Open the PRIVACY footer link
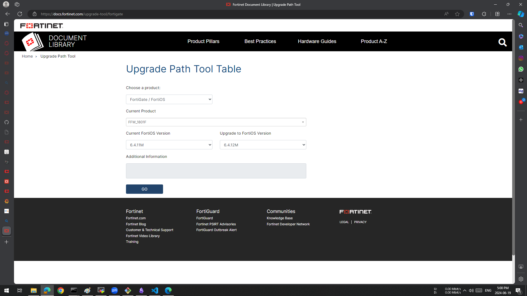527x296 pixels. 360,222
